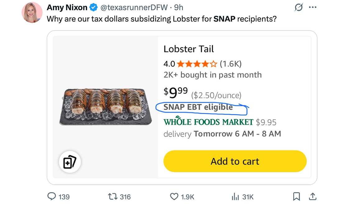This screenshot has height=204, width=342.
Task: Click the similar items cards icon
Action: (x=70, y=162)
